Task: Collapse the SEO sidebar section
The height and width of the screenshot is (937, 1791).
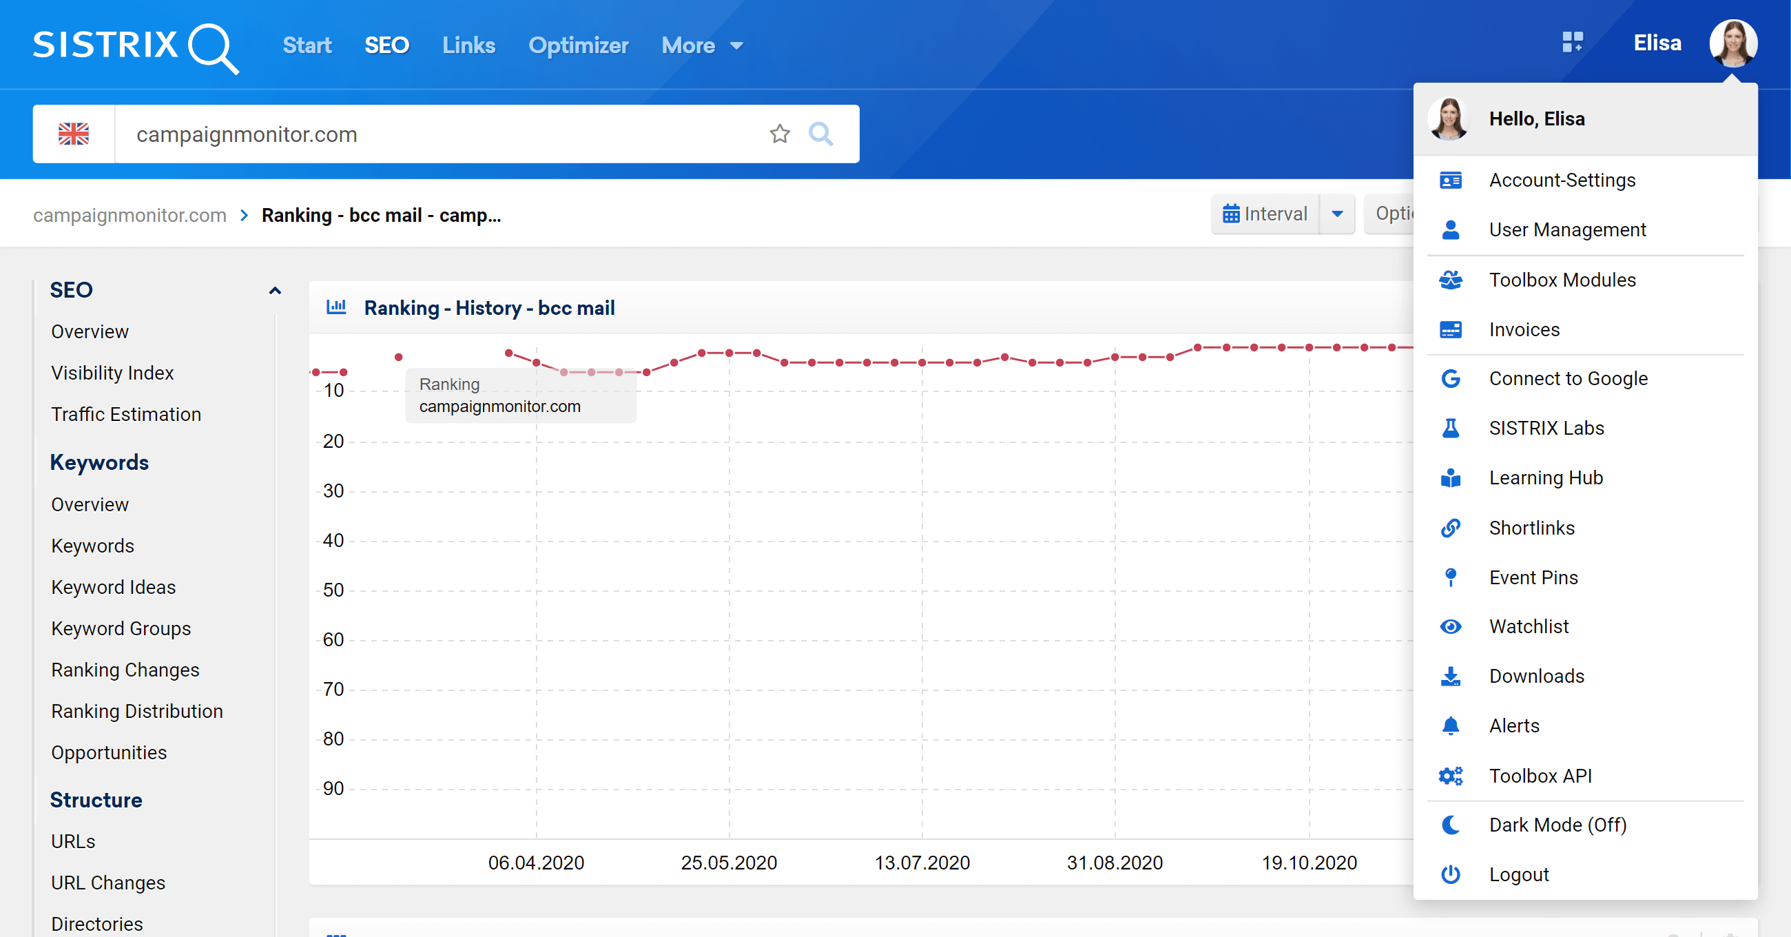Action: click(x=276, y=291)
